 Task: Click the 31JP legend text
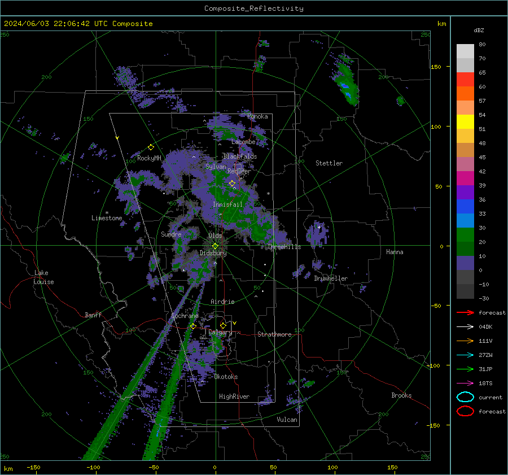485,369
